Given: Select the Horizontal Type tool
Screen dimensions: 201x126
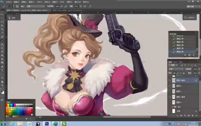Looking at the screenshot, I should pyautogui.click(x=2, y=70).
